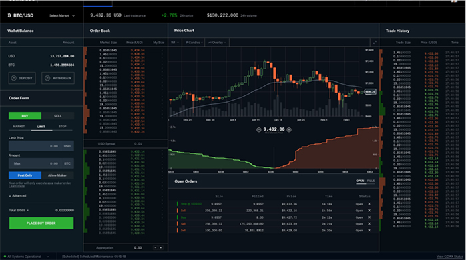The image size is (466, 260).
Task: Decrease order book aggregation with minus
Action: pyautogui.click(x=155, y=247)
